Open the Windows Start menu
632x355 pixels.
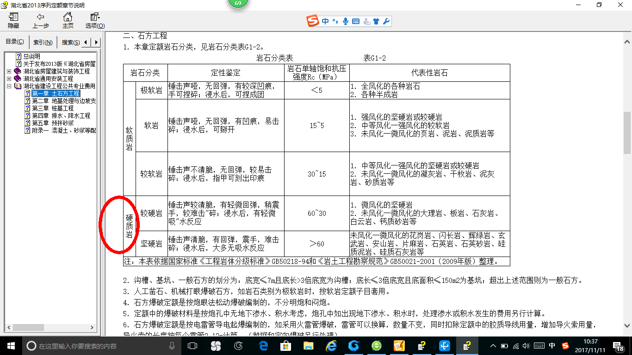(x=11, y=345)
